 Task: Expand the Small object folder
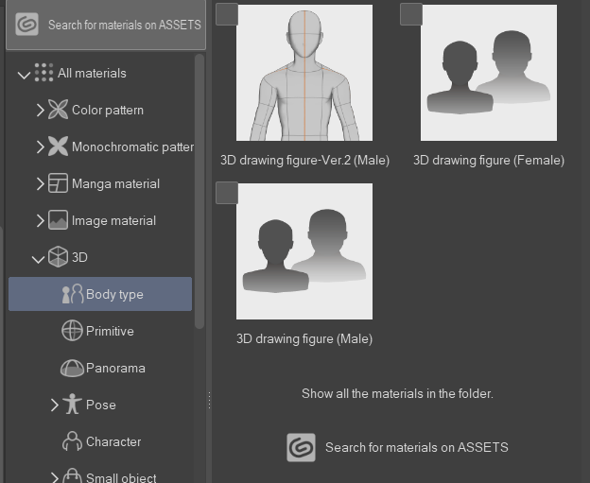pos(55,477)
